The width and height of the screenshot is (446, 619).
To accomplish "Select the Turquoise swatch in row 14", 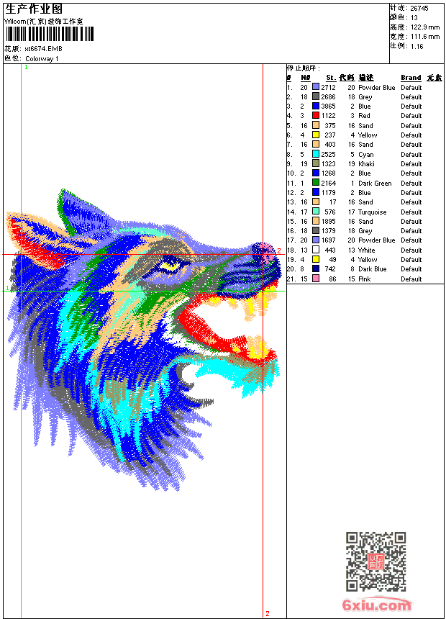I will [x=316, y=212].
